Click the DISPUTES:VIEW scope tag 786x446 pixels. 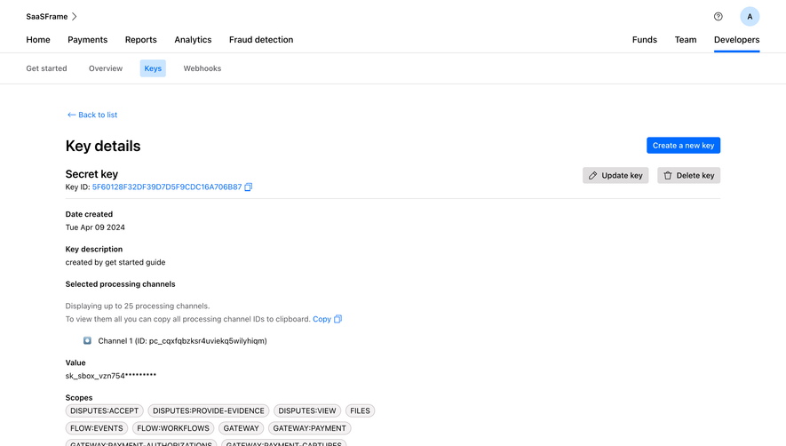pyautogui.click(x=307, y=410)
